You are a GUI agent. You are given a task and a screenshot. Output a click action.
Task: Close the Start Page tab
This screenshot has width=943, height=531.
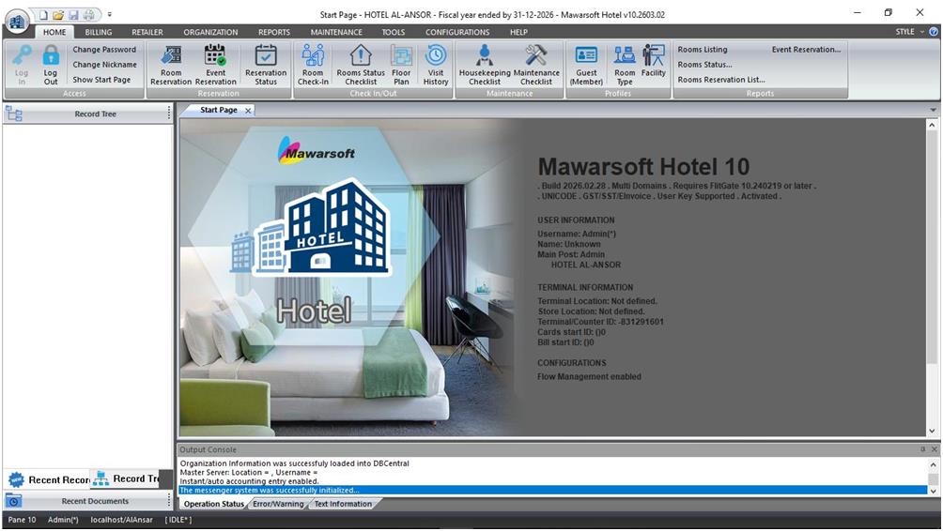pyautogui.click(x=248, y=111)
